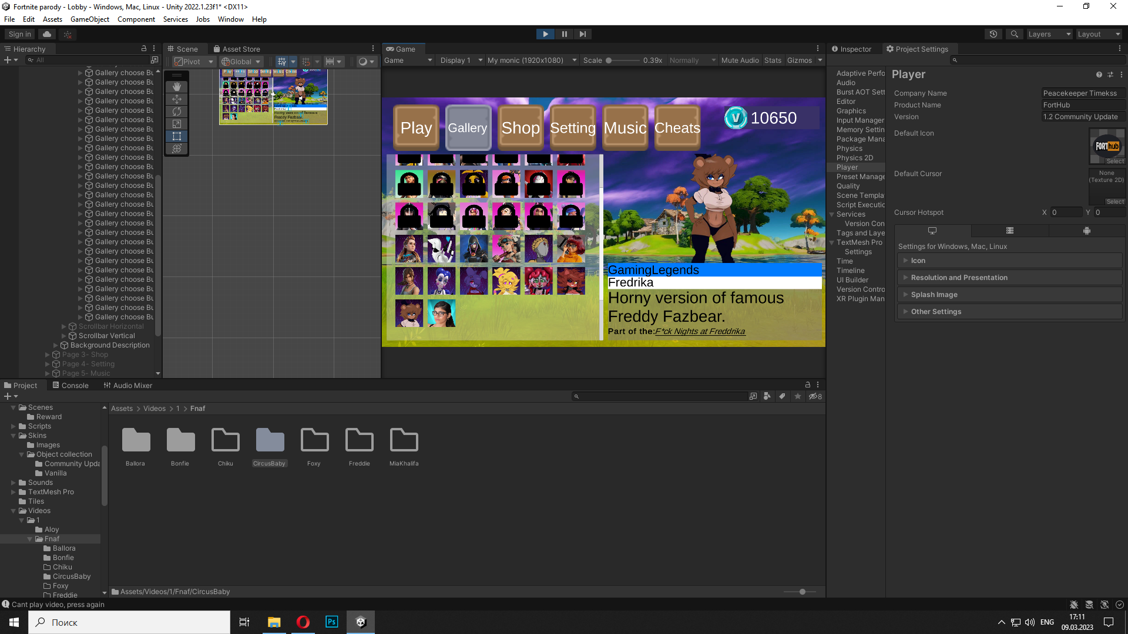This screenshot has width=1128, height=634.
Task: Toggle Mute Audio in Game view
Action: [740, 60]
